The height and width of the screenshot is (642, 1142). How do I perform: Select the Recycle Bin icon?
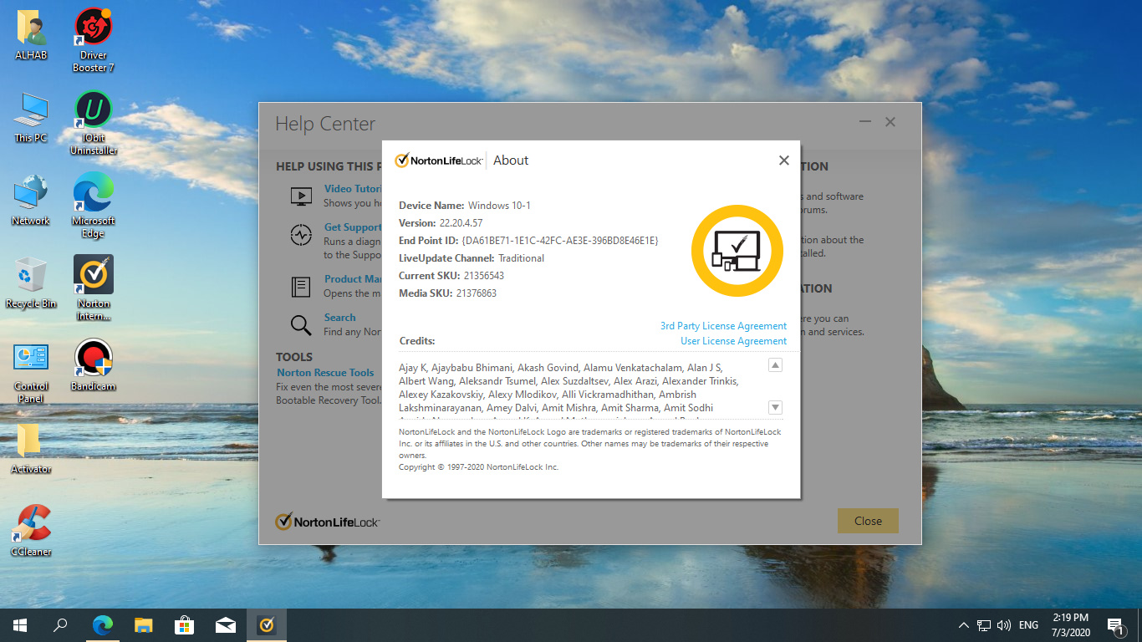pyautogui.click(x=31, y=283)
